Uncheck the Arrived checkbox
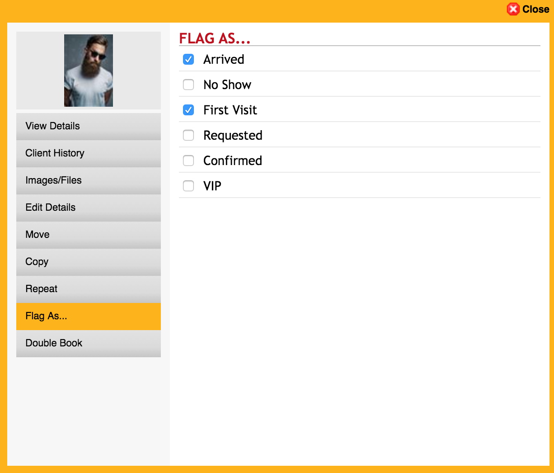The height and width of the screenshot is (473, 554). tap(188, 59)
